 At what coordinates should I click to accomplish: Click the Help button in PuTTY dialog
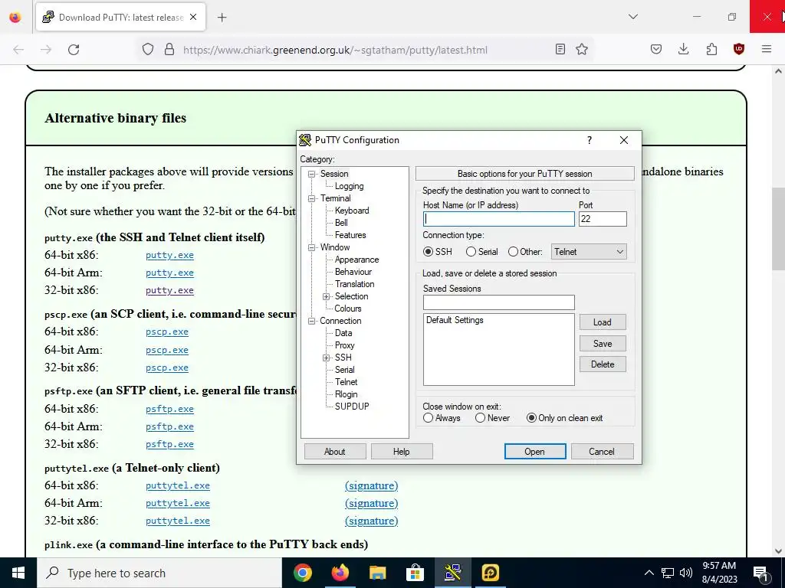click(402, 452)
